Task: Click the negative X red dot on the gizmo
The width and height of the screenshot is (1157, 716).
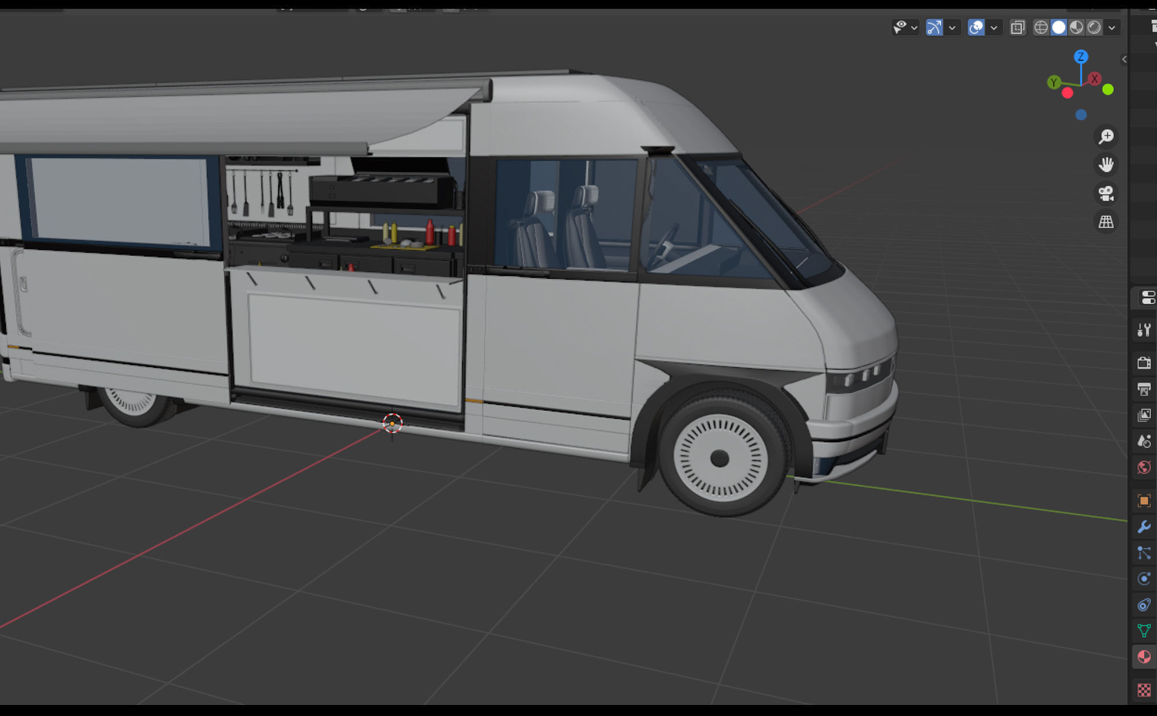Action: [1067, 93]
